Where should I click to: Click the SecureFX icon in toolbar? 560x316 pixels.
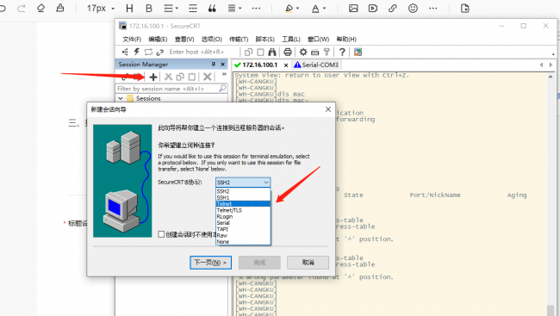pyautogui.click(x=358, y=53)
